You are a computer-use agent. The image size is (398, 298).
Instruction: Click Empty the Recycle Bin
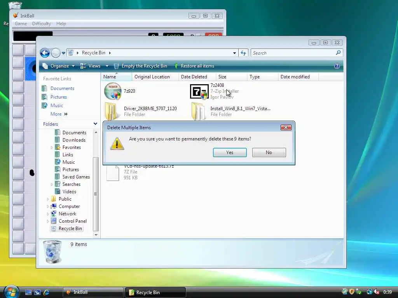tap(141, 66)
